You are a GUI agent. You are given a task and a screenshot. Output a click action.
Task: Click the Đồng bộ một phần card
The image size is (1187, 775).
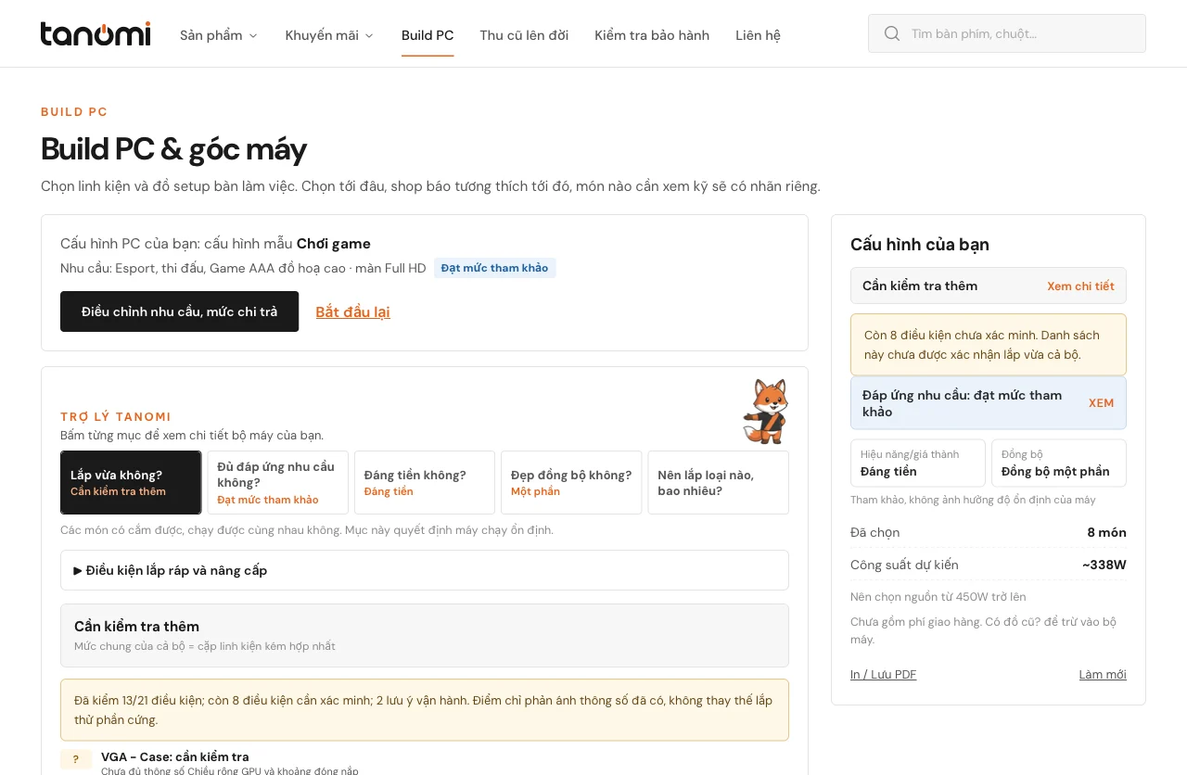(x=1059, y=463)
